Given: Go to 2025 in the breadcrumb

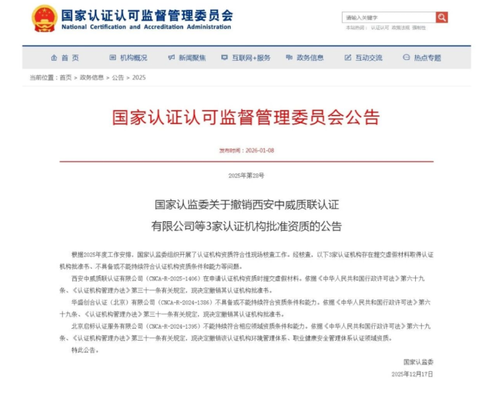Looking at the screenshot, I should (x=139, y=78).
